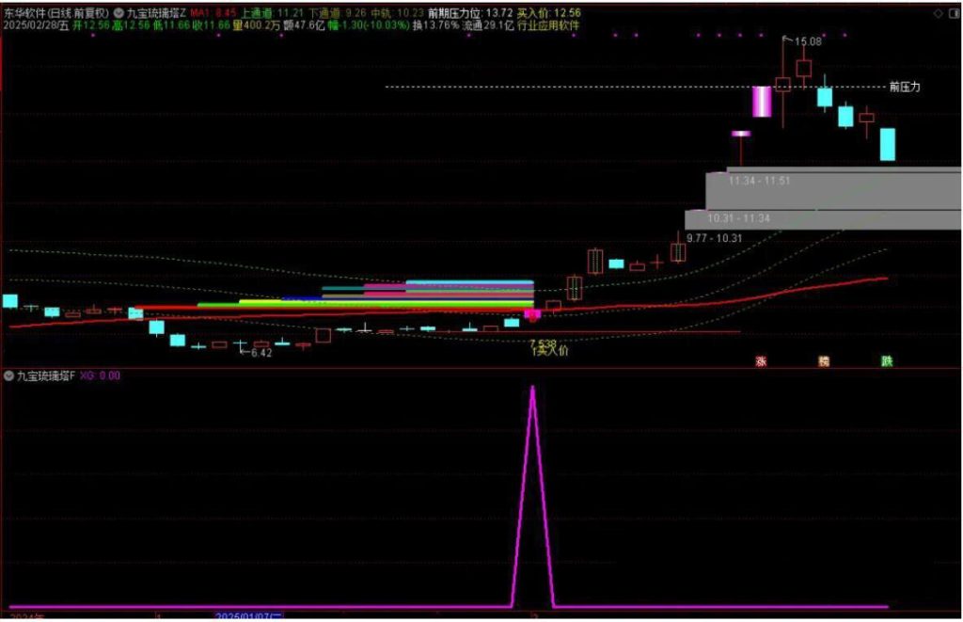Click the stacked colored chip distribution bars

click(x=469, y=293)
